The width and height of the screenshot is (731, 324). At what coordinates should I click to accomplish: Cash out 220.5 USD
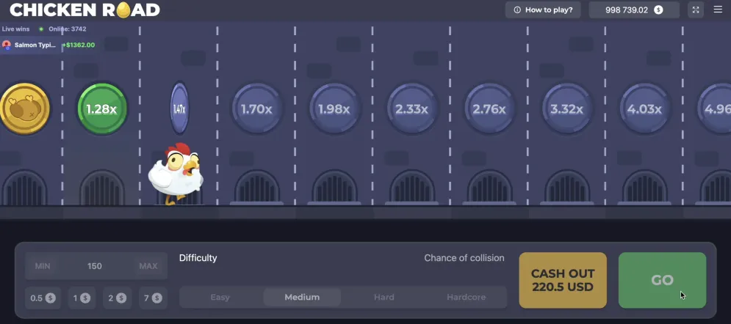click(563, 280)
